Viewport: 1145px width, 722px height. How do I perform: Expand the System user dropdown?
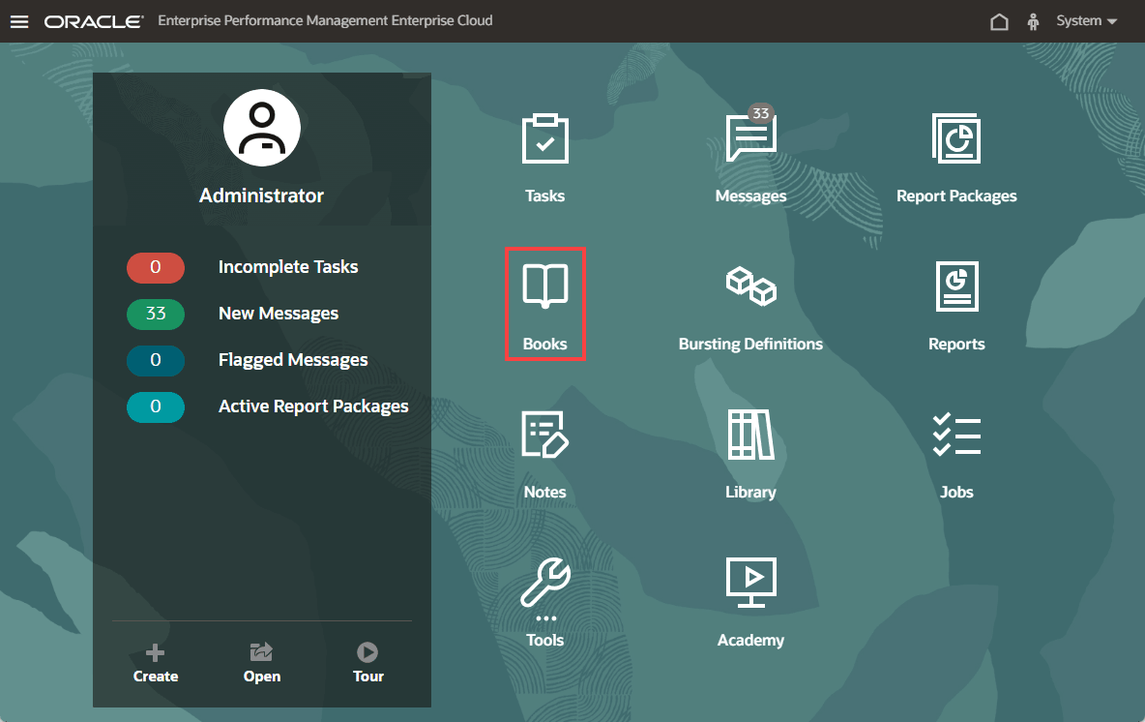pyautogui.click(x=1087, y=20)
